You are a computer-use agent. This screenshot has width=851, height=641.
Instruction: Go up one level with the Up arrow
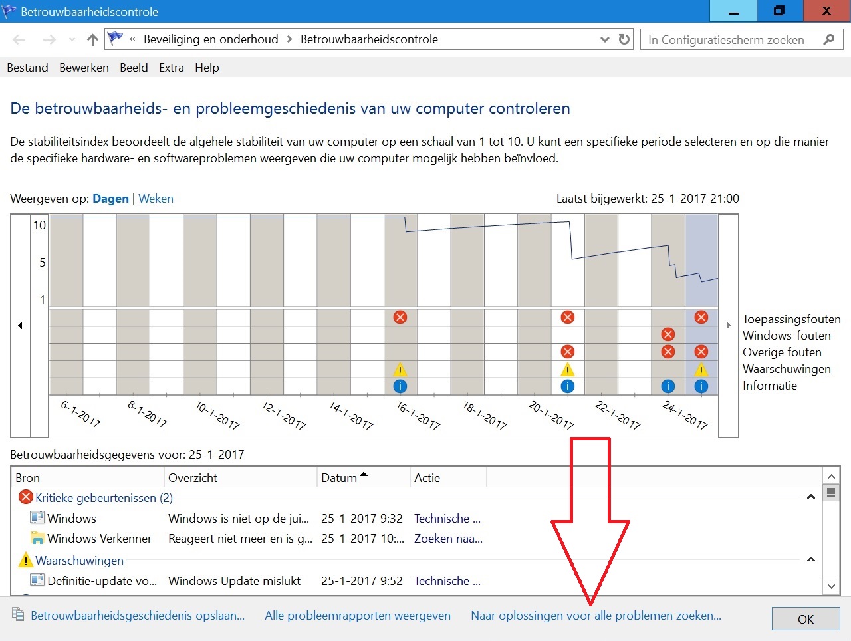tap(92, 40)
